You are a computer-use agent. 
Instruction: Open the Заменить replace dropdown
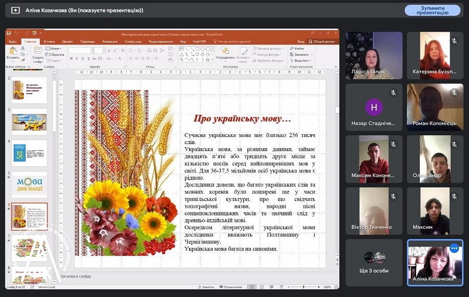(x=301, y=54)
